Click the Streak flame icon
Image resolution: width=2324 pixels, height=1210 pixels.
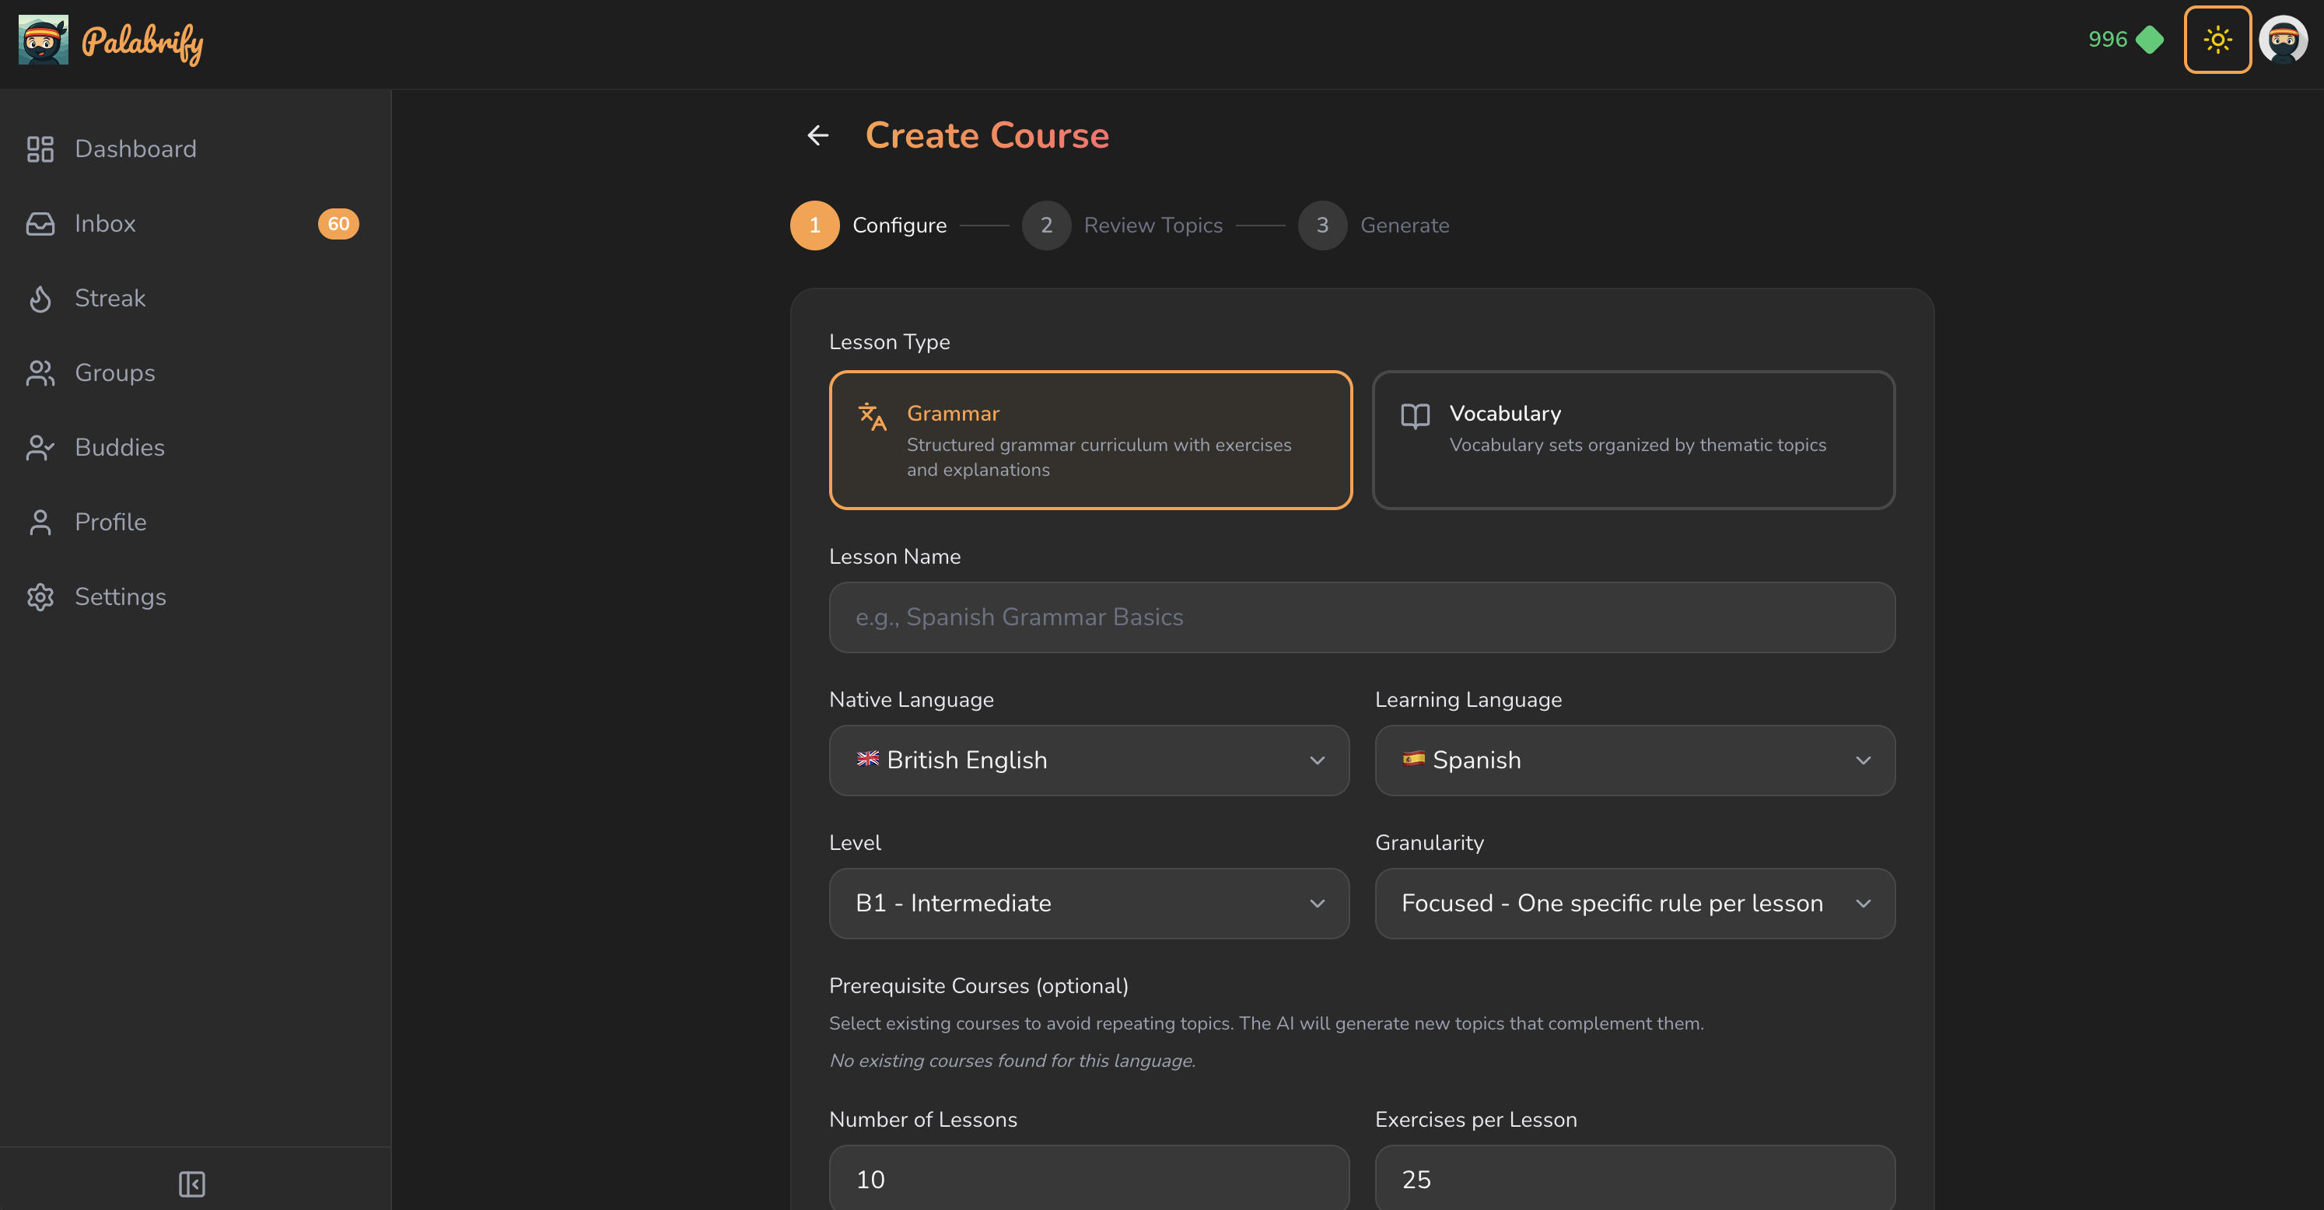[40, 299]
